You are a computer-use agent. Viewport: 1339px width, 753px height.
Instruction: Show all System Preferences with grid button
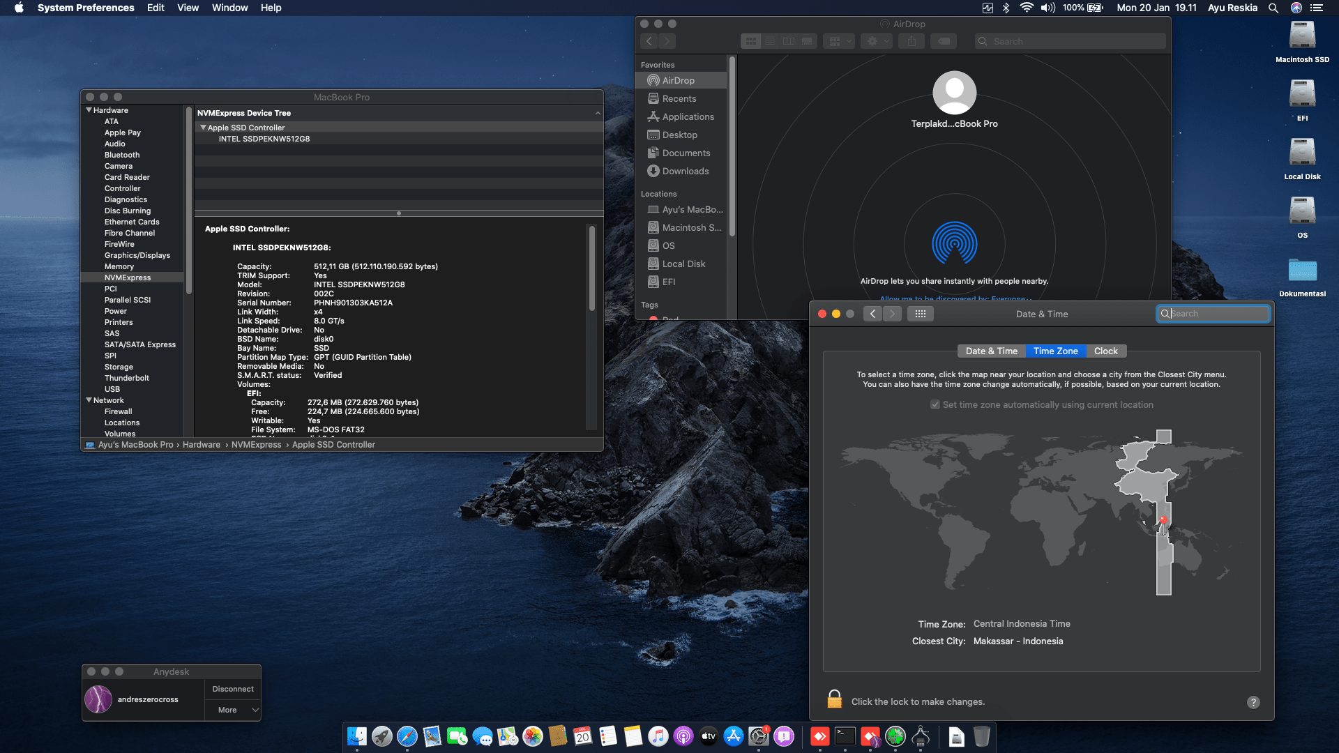pos(921,314)
